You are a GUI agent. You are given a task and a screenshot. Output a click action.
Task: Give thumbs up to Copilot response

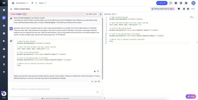(92, 81)
